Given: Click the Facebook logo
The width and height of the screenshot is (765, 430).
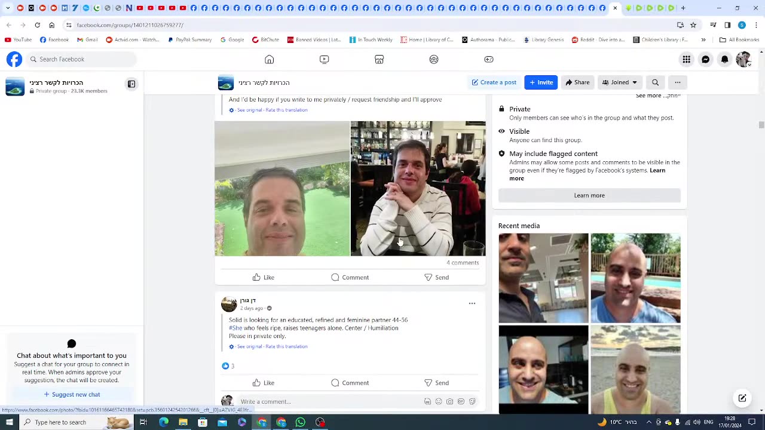Looking at the screenshot, I should point(14,59).
